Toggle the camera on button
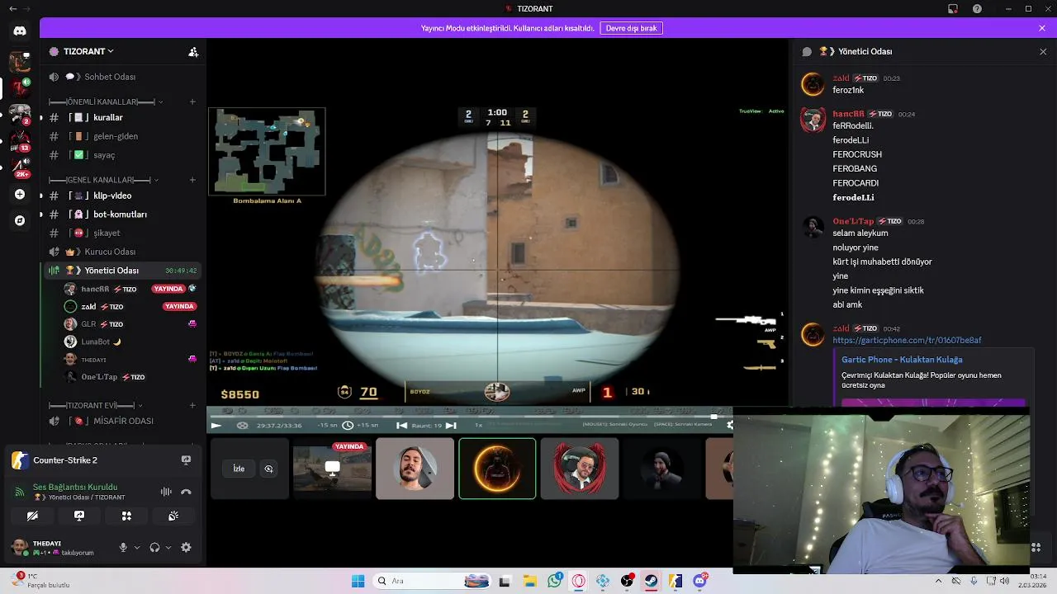Image resolution: width=1057 pixels, height=594 pixels. click(32, 516)
